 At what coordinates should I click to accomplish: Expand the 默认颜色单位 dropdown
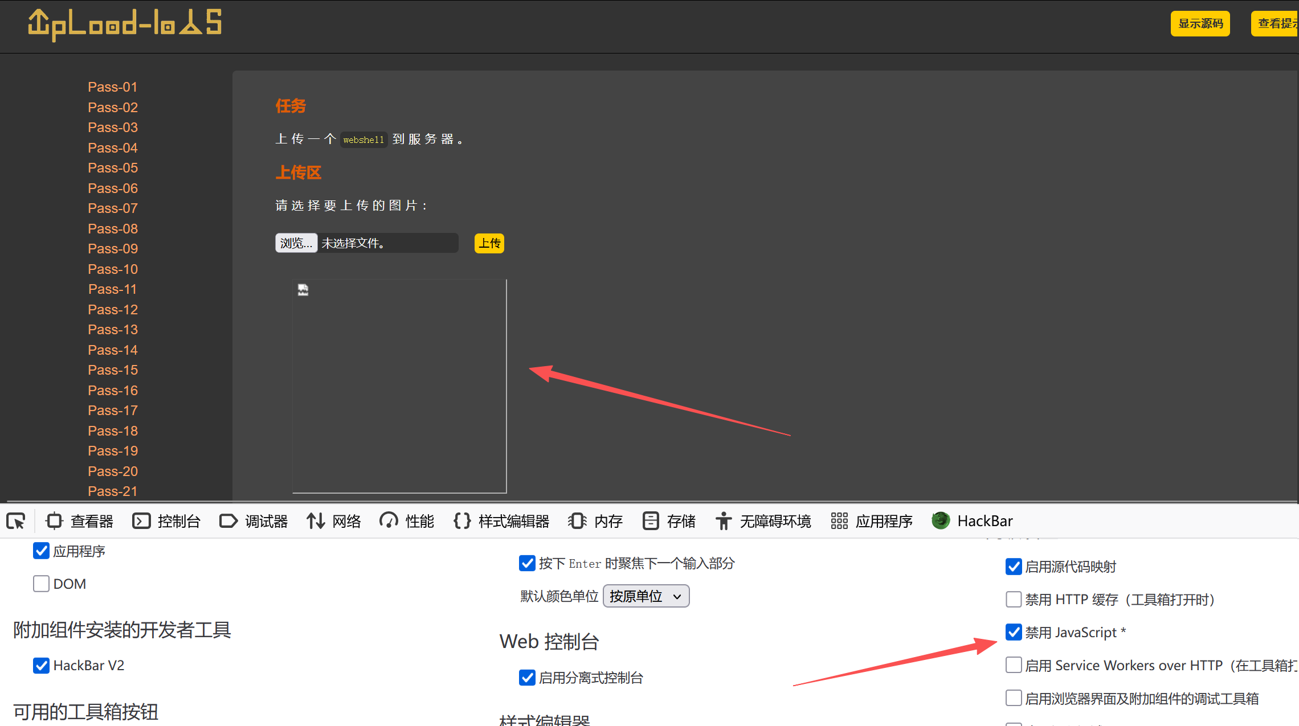tap(646, 596)
